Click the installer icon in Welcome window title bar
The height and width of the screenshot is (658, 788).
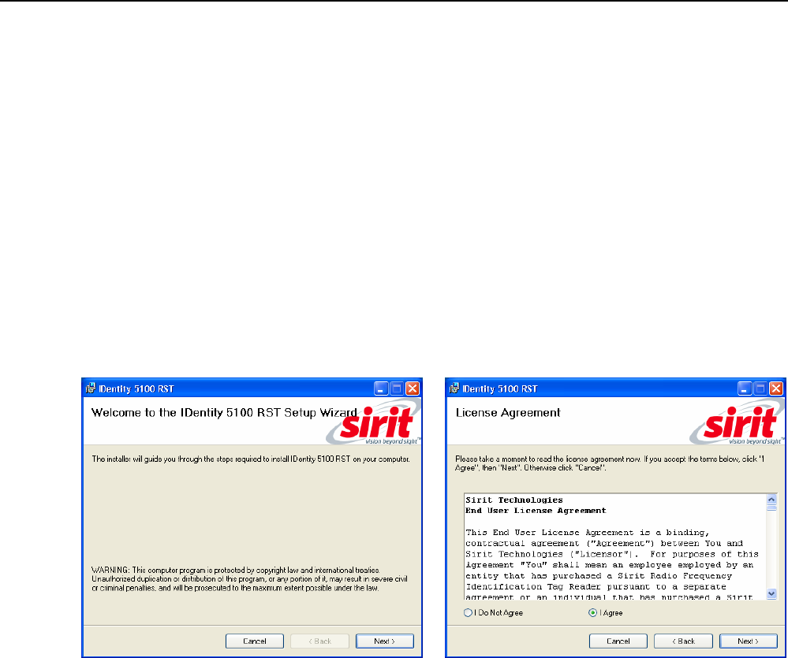[x=91, y=388]
